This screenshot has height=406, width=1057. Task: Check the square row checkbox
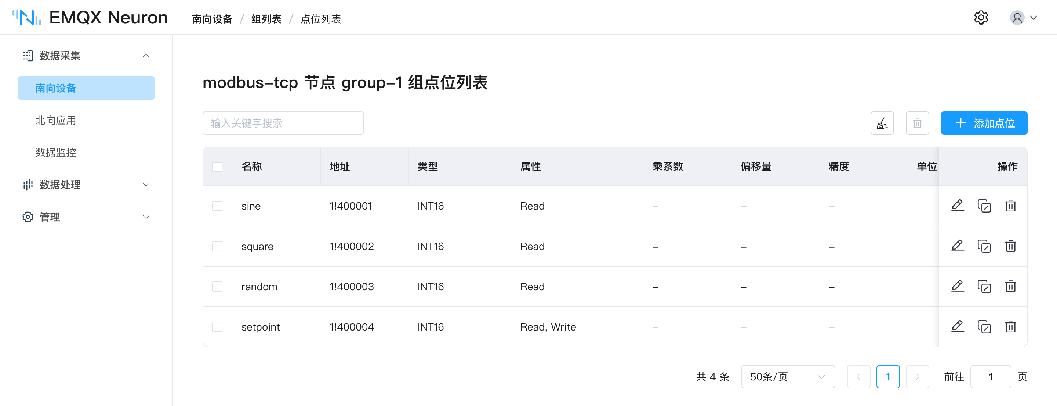pos(217,246)
